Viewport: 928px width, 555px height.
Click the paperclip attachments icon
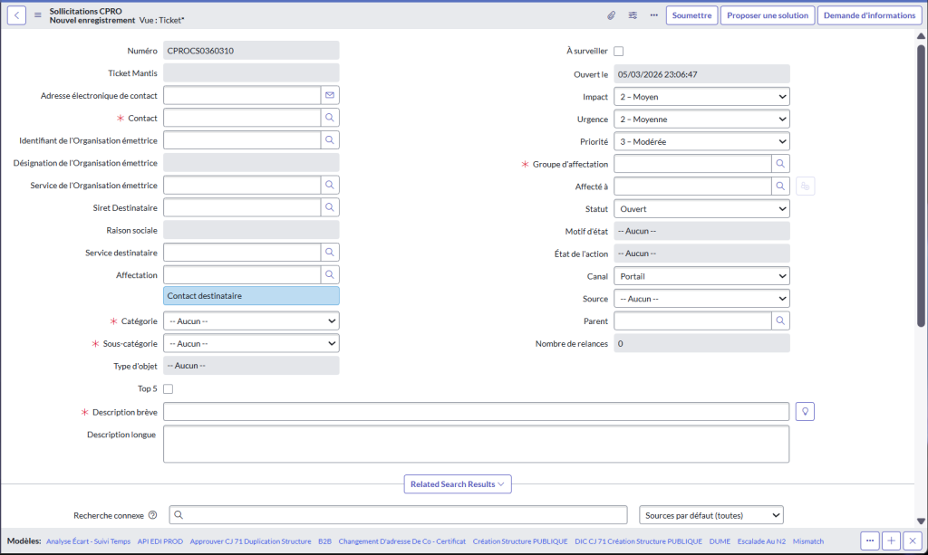[611, 15]
